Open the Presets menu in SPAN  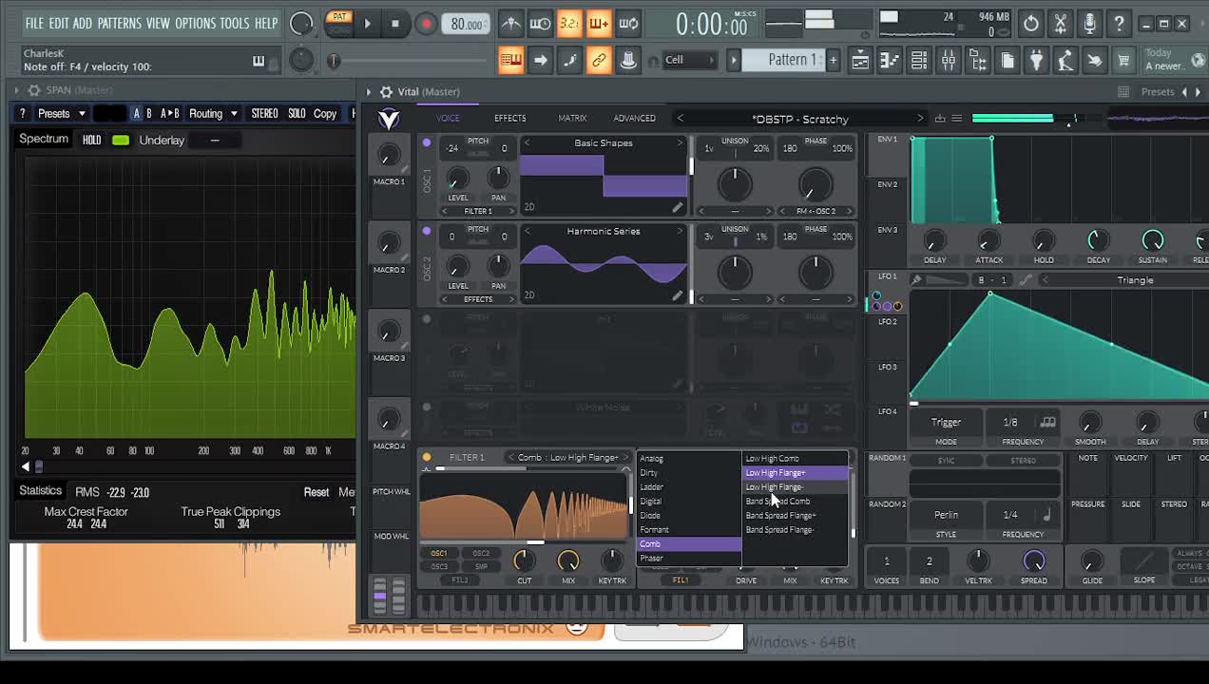[61, 114]
